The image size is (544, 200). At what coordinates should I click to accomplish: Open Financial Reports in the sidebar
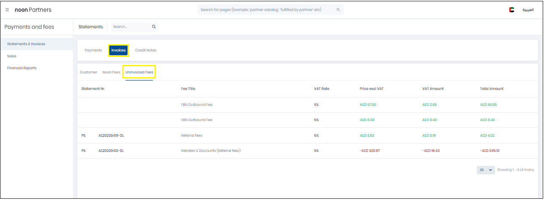[22, 68]
